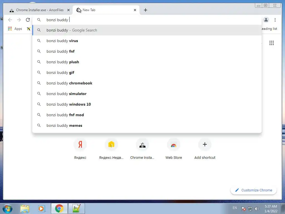The image size is (285, 214).
Task: Click the Customize Chrome button
Action: [254, 190]
